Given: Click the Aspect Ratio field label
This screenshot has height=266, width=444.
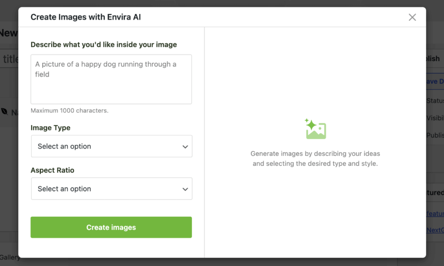Looking at the screenshot, I should (x=52, y=170).
